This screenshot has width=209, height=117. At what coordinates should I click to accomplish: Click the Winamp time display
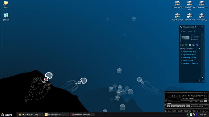point(174,96)
